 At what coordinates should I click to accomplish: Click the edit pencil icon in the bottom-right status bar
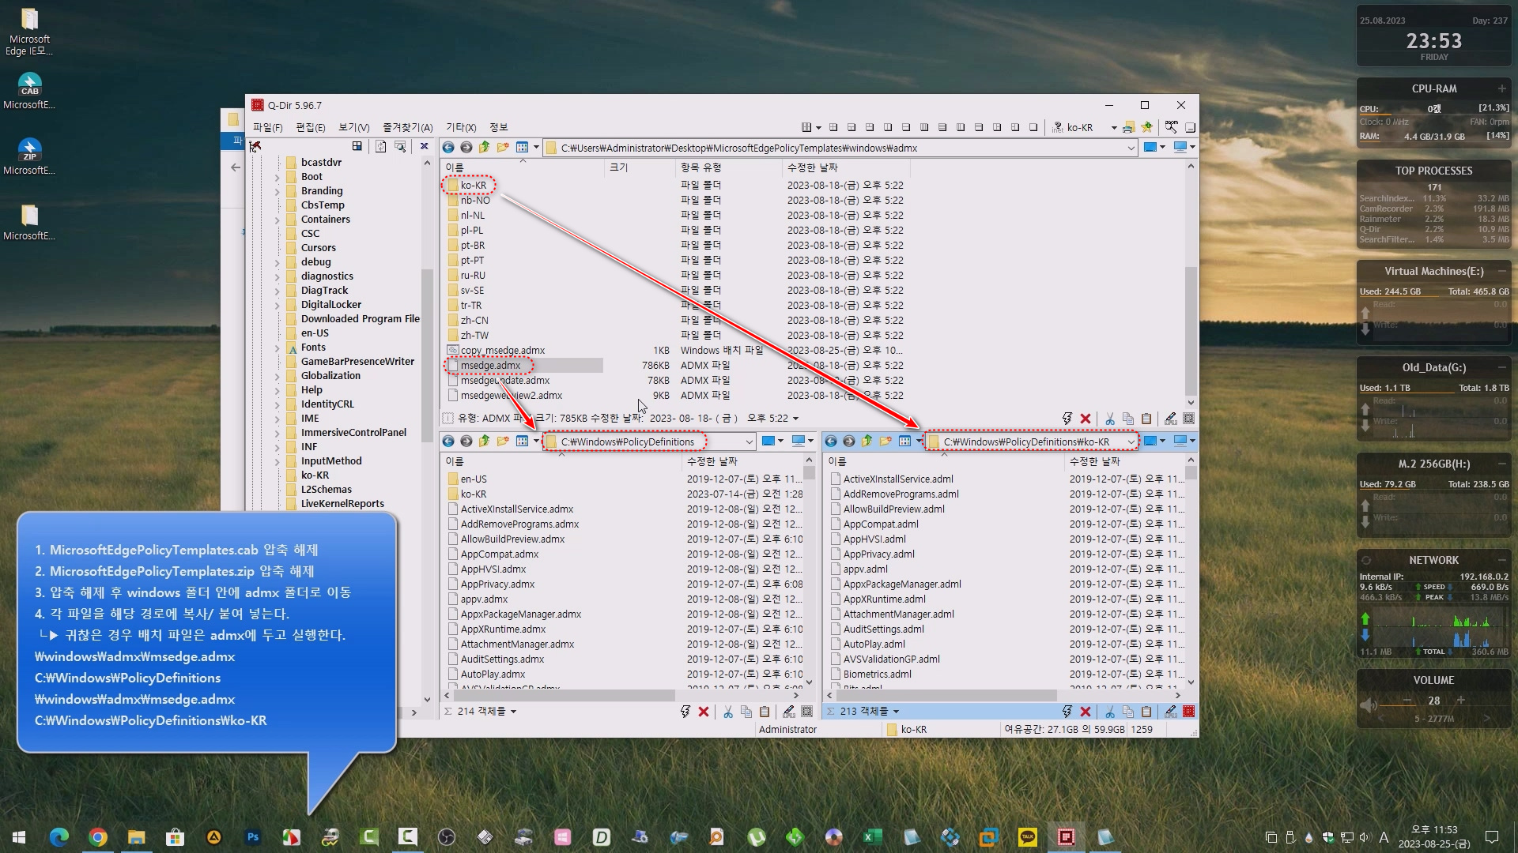[1171, 712]
